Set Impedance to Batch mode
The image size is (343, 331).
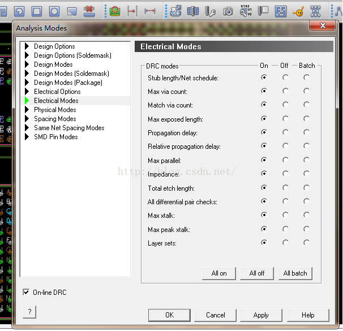(x=306, y=174)
